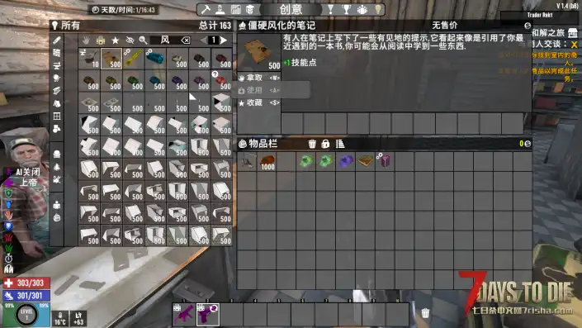Screen dimensions: 582x328
Task: Select the weathered note item with 500
Action: (x=111, y=59)
